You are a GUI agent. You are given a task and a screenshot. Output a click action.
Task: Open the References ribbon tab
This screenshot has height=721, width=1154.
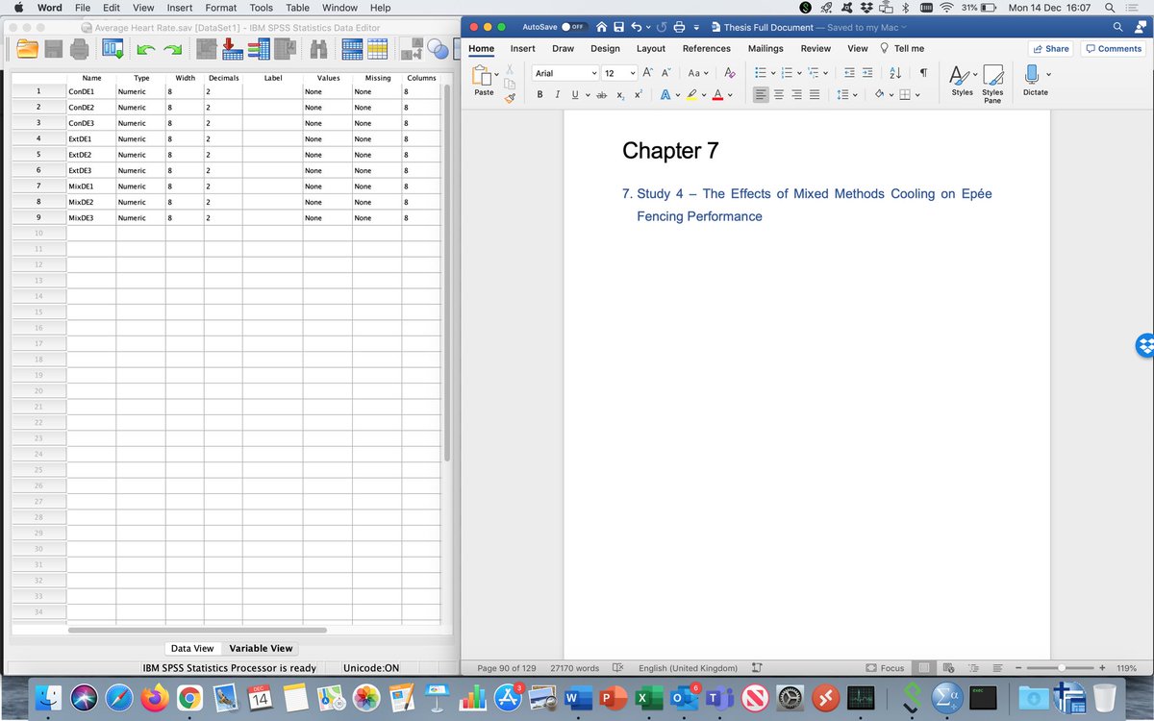pos(706,48)
